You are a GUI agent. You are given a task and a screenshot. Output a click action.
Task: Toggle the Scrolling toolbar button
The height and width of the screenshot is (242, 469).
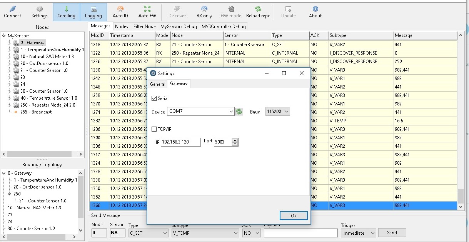pyautogui.click(x=67, y=12)
